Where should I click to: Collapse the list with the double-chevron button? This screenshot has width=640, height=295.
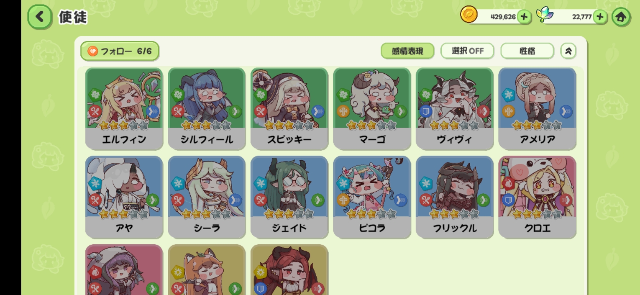pyautogui.click(x=568, y=51)
